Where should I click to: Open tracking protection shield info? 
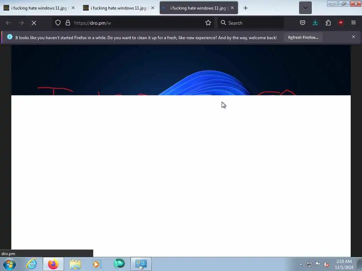(58, 23)
